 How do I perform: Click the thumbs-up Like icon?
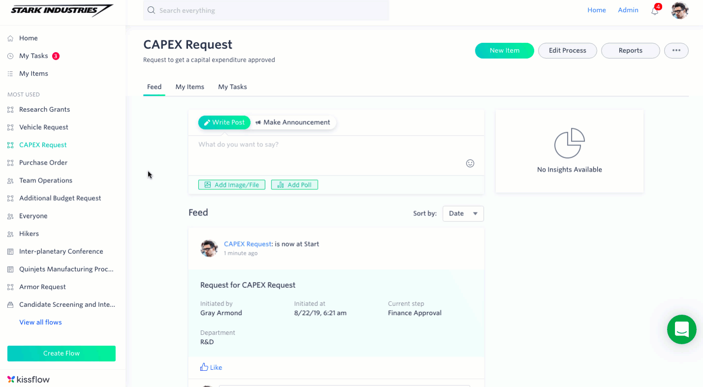(x=204, y=367)
